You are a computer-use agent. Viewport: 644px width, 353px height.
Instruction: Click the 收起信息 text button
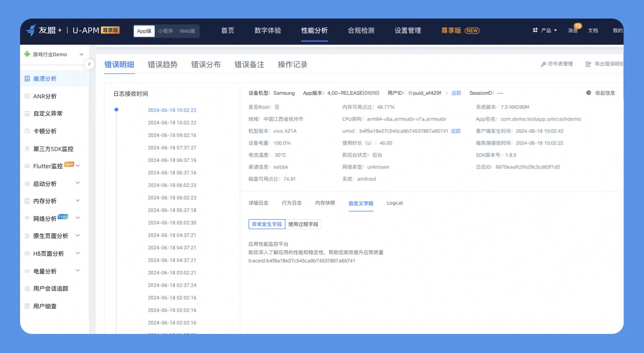tap(605, 93)
